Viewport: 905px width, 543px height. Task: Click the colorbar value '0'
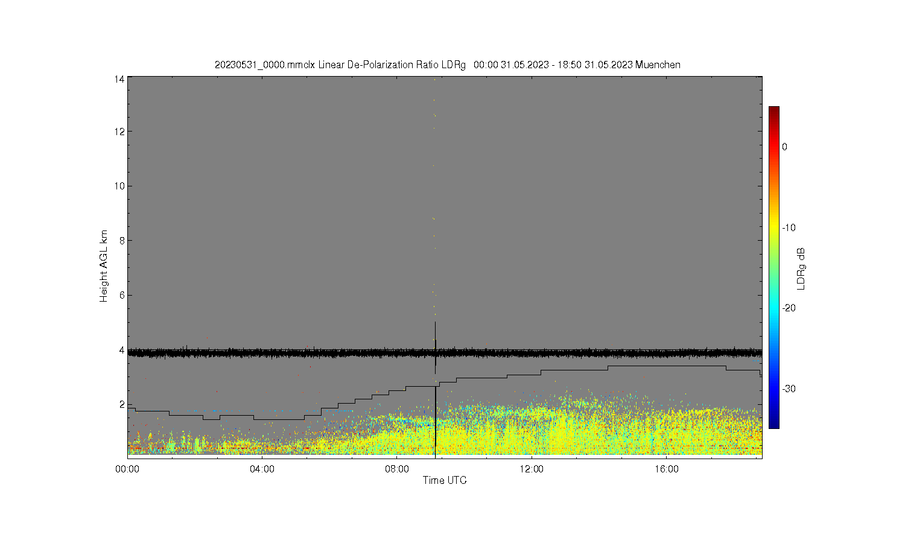coord(784,147)
